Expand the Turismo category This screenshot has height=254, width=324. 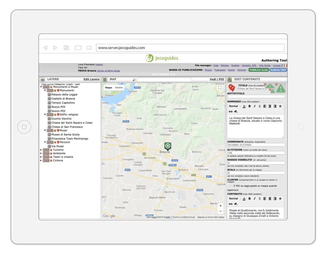coord(41,150)
